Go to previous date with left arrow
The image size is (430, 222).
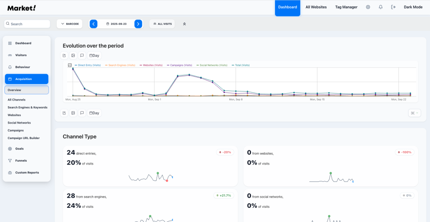coord(94,24)
